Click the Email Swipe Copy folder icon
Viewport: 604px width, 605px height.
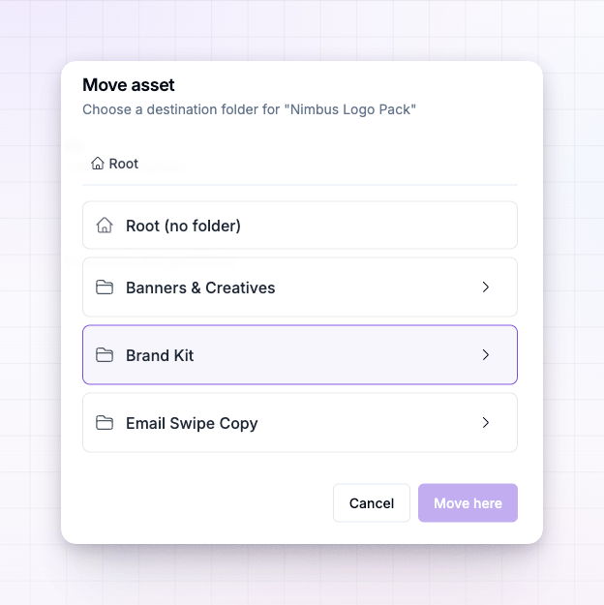coord(105,423)
